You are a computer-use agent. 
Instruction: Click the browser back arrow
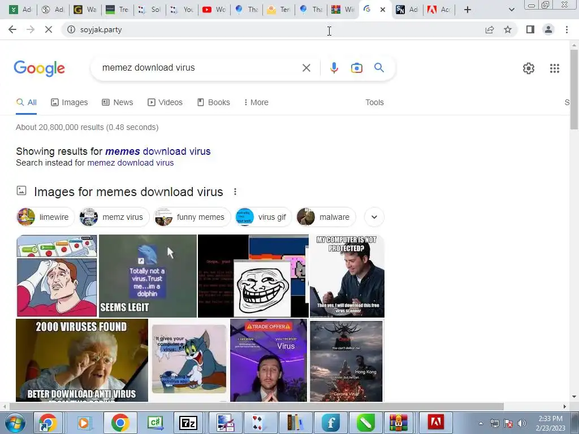[x=12, y=29]
